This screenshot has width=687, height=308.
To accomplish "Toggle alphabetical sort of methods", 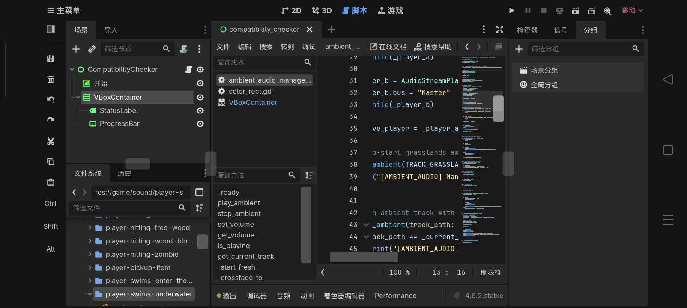I will [x=309, y=175].
